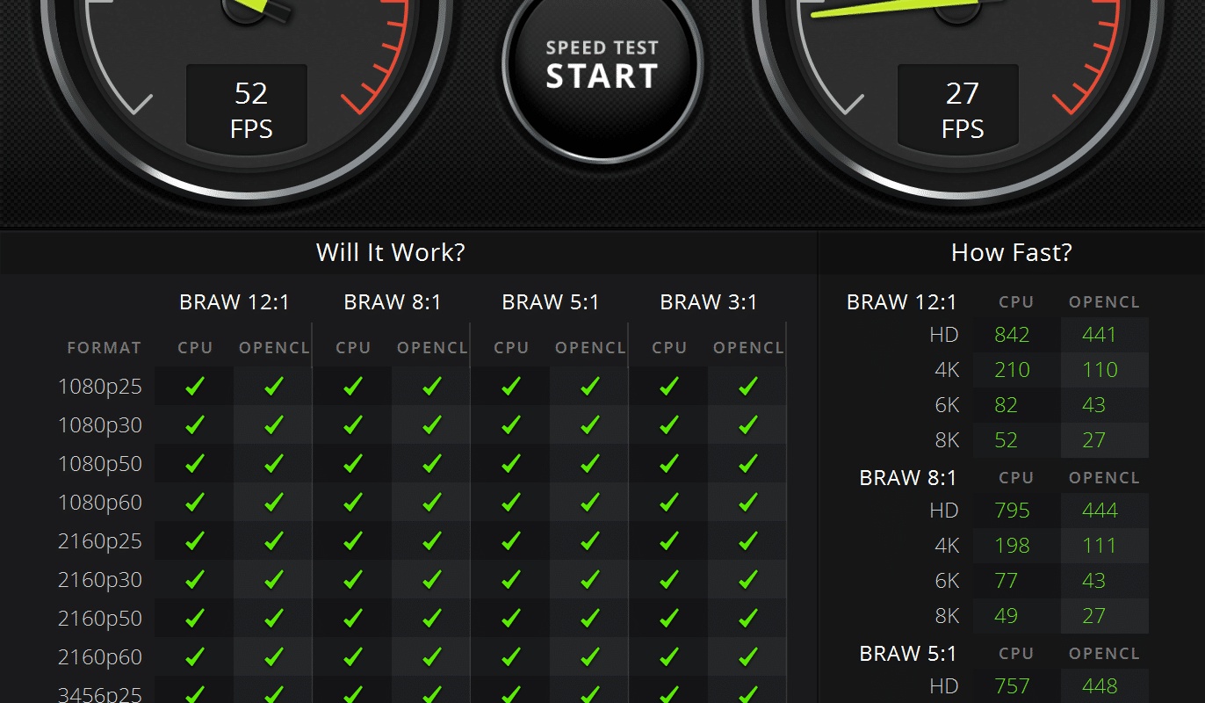Click the BRAW 12:1 6K CPU value 82

pyautogui.click(x=1007, y=405)
